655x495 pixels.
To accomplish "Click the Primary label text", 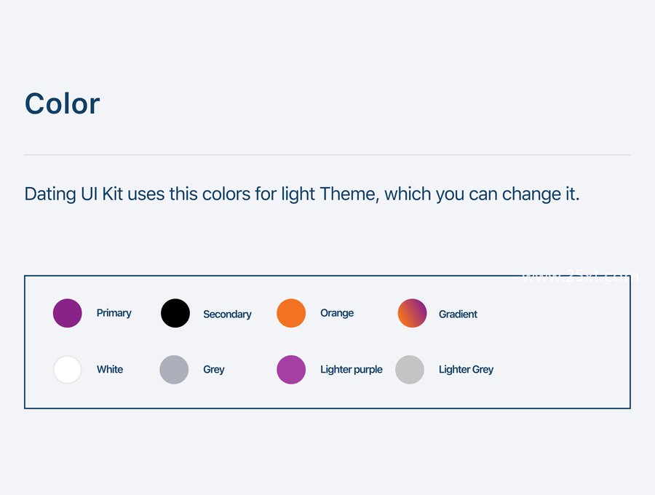I will point(114,313).
